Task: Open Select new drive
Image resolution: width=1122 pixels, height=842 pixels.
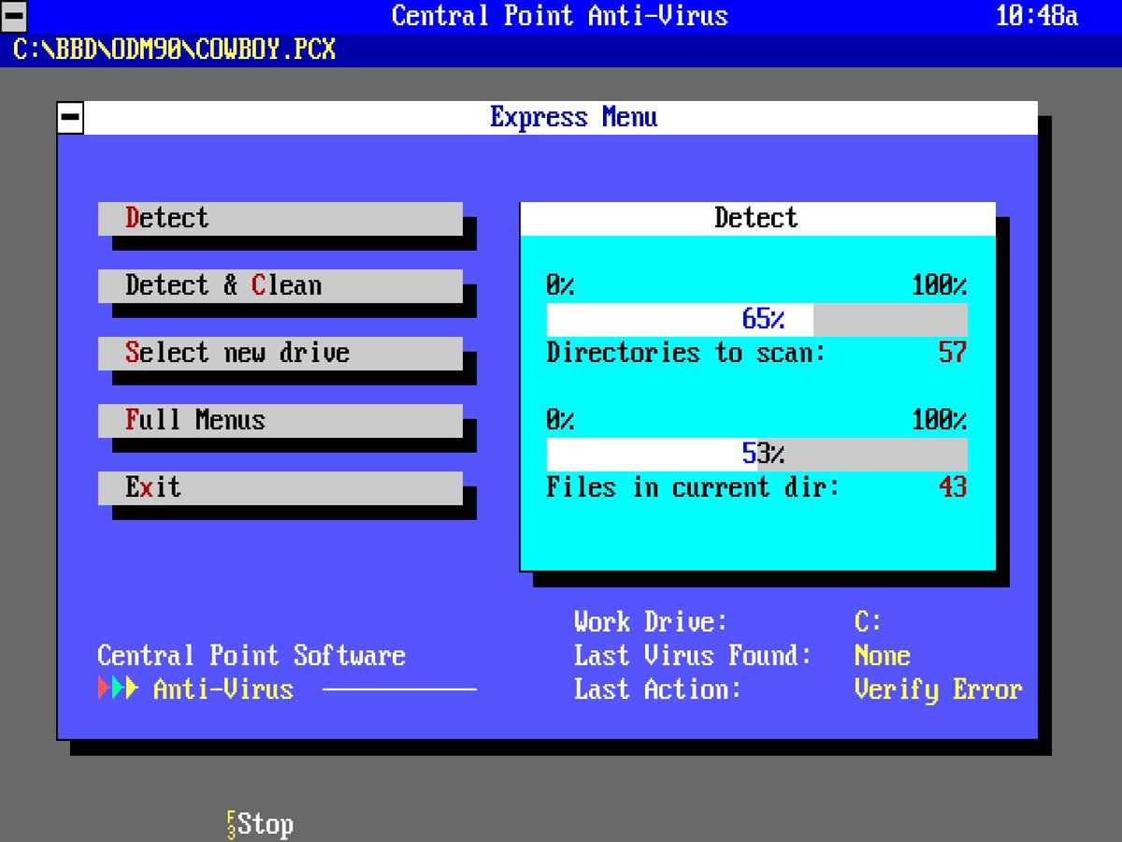Action: [x=280, y=353]
